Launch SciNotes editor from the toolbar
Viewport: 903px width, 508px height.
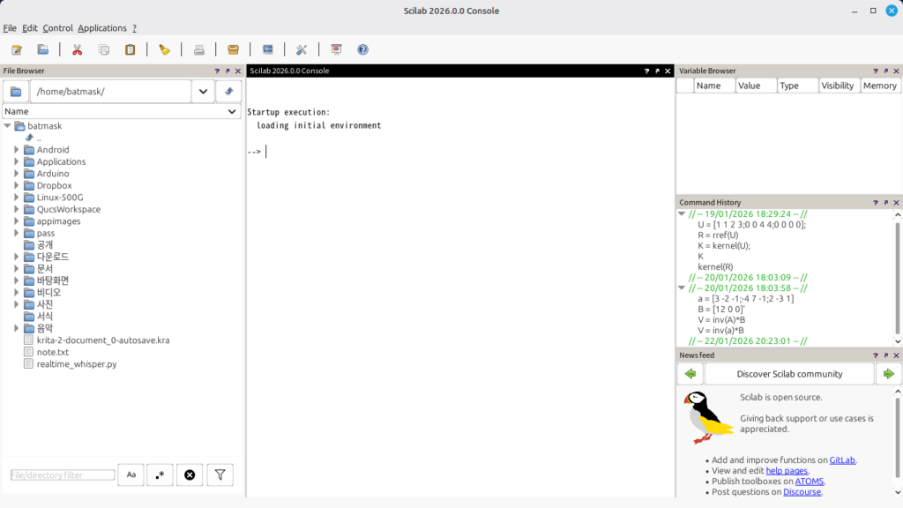click(17, 49)
